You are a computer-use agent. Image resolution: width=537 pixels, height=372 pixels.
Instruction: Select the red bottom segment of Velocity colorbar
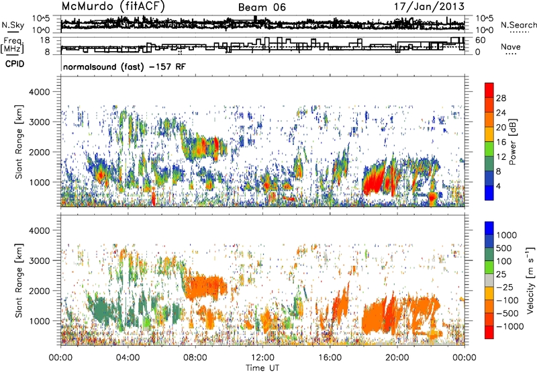489,332
